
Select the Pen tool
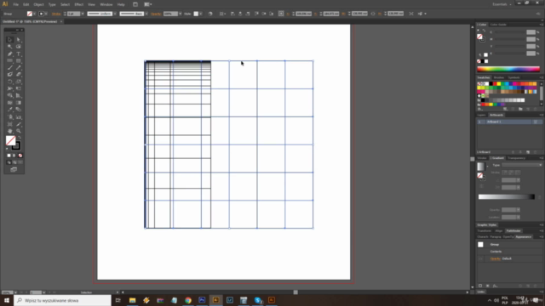pyautogui.click(x=9, y=54)
